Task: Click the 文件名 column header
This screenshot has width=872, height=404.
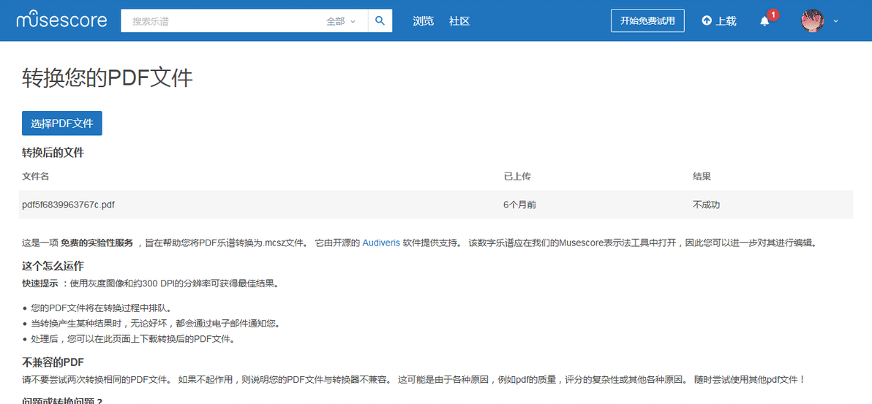Action: coord(36,176)
